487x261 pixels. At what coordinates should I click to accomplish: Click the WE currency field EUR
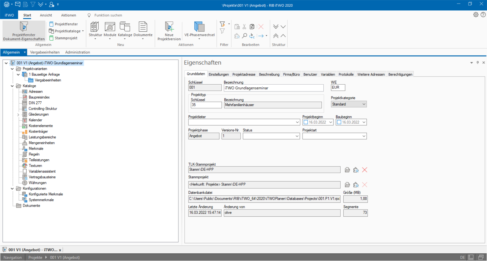tap(338, 87)
